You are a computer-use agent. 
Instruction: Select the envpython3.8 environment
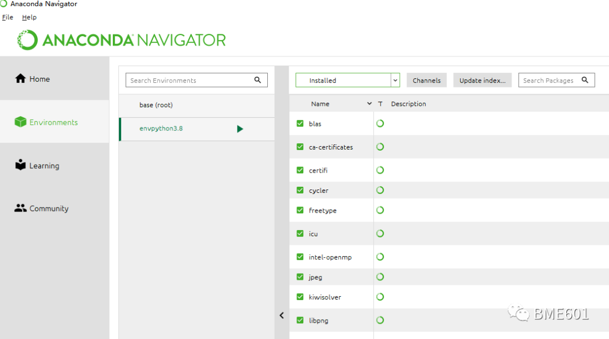(x=197, y=129)
